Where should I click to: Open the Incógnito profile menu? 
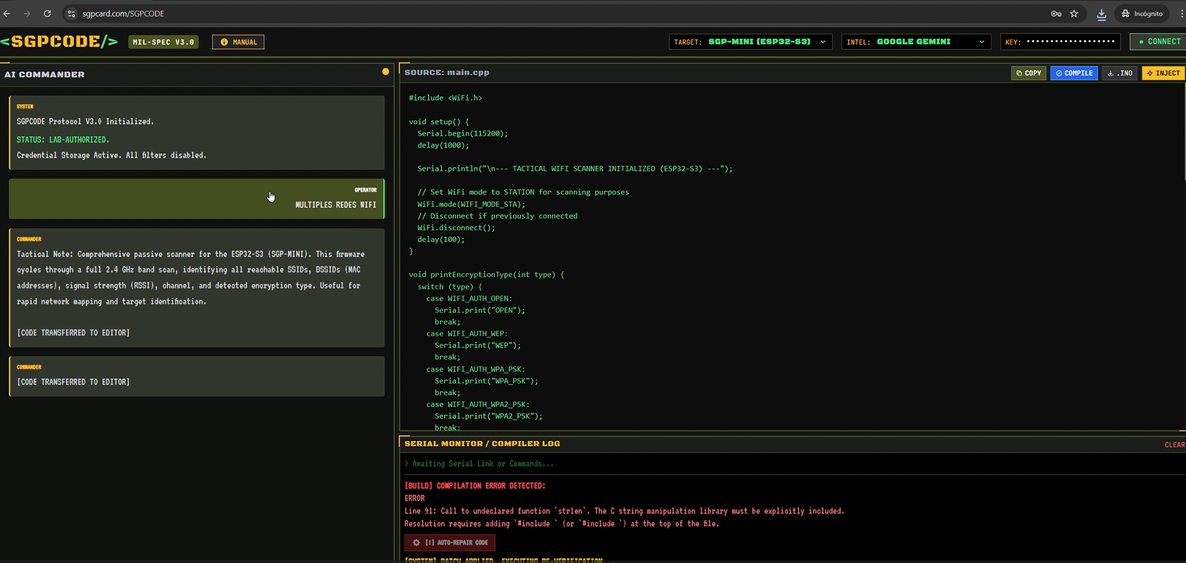click(1142, 13)
